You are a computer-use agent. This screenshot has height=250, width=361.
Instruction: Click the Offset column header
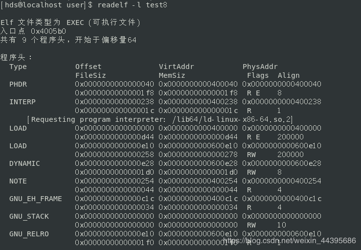point(89,67)
